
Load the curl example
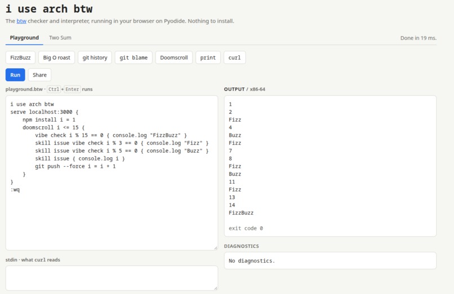(234, 57)
